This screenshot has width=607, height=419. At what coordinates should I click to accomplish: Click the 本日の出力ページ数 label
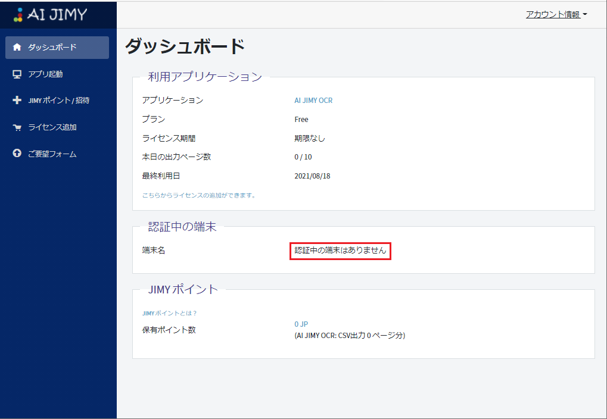[176, 157]
